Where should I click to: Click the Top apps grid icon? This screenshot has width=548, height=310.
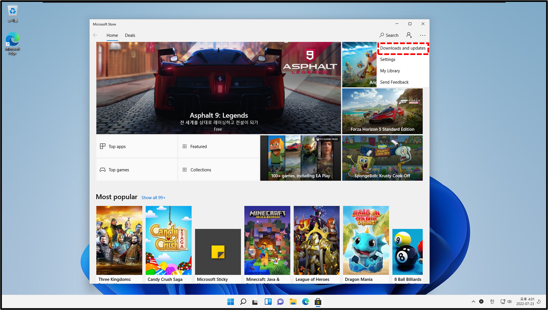pos(103,146)
